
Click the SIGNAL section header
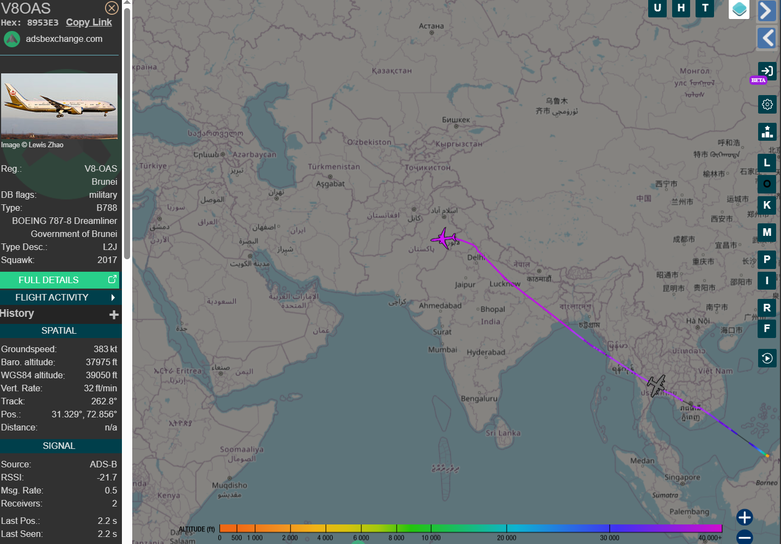pyautogui.click(x=59, y=446)
